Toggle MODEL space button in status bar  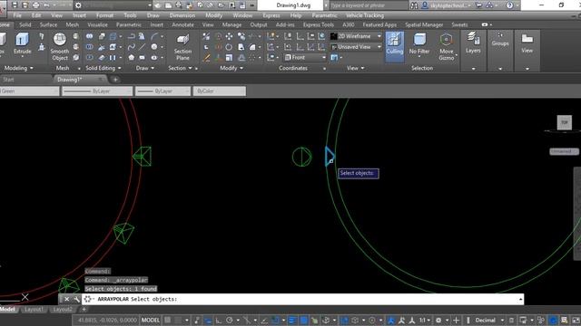coord(151,320)
